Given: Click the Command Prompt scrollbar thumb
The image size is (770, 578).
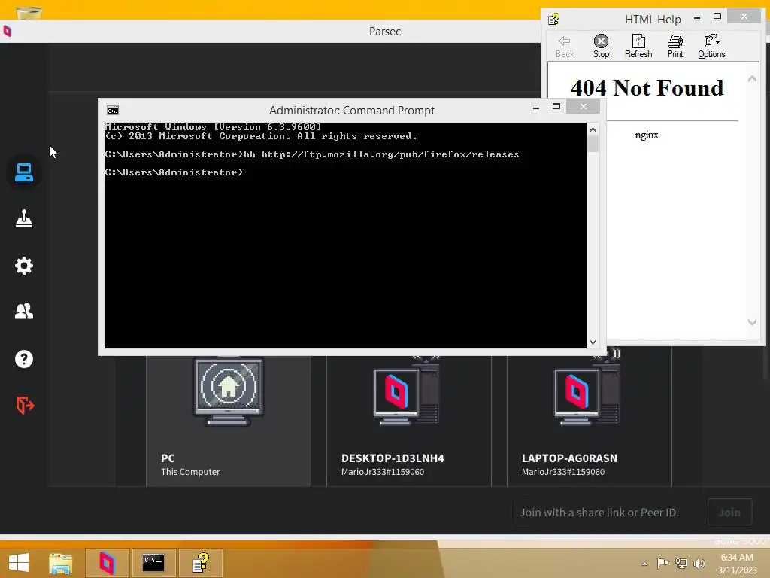Looking at the screenshot, I should point(593,144).
